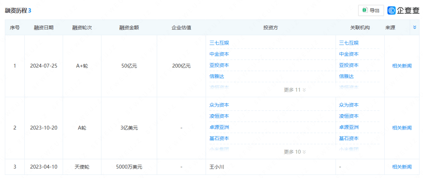Select amount 3亿美元
423x178 pixels.
pyautogui.click(x=129, y=128)
